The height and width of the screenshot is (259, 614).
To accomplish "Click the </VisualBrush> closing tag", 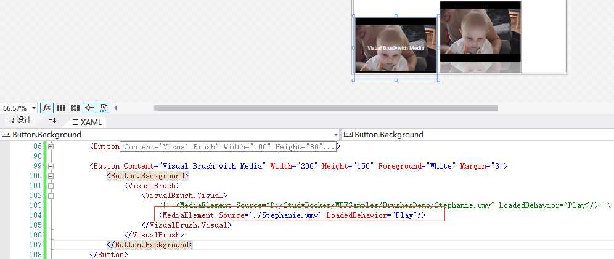I will (x=154, y=235).
